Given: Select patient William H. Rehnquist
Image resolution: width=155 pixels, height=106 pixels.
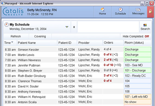Looking at the screenshot, I should (x=32, y=97).
